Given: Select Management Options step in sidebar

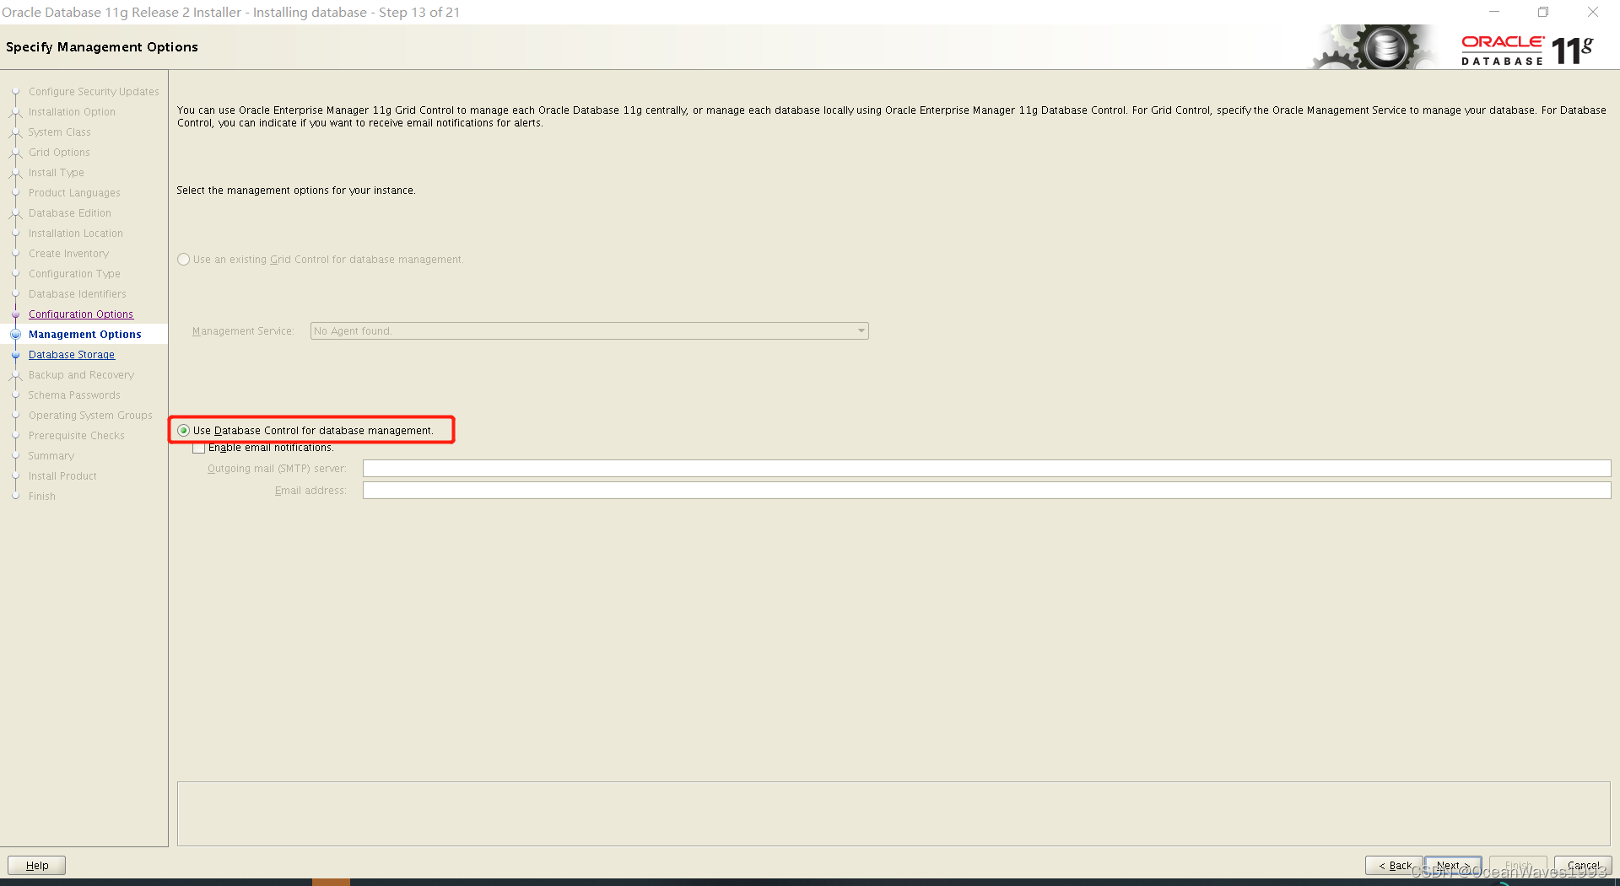Looking at the screenshot, I should coord(85,335).
